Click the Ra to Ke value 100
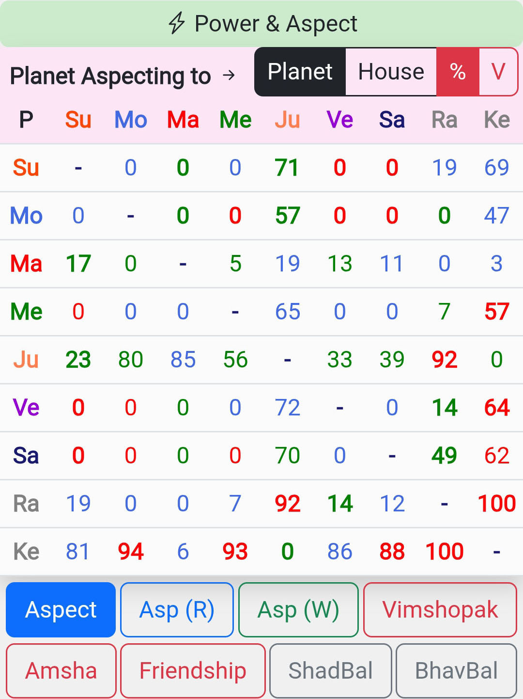523x699 pixels. (496, 504)
